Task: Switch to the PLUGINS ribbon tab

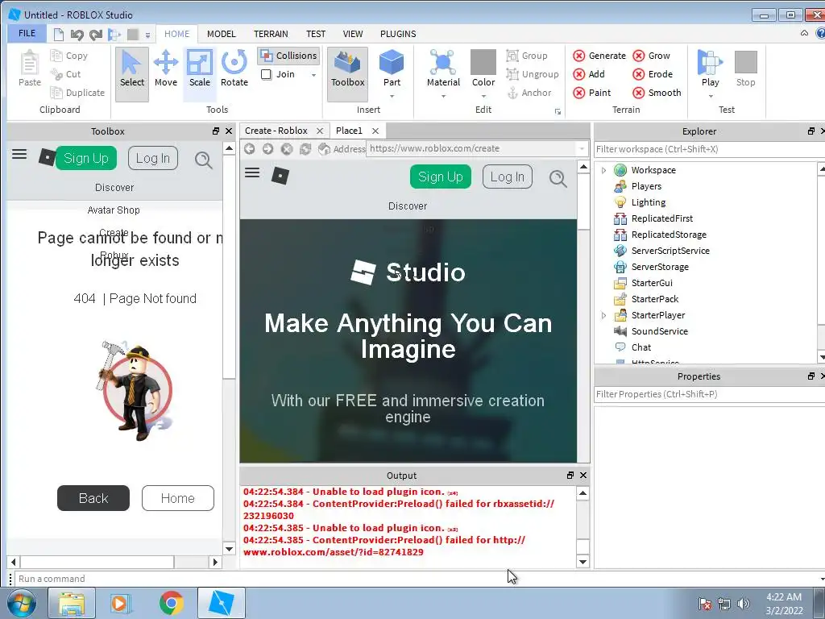Action: pos(398,34)
